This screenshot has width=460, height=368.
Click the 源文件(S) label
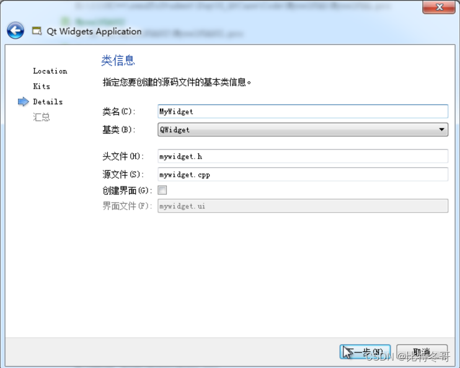point(123,175)
